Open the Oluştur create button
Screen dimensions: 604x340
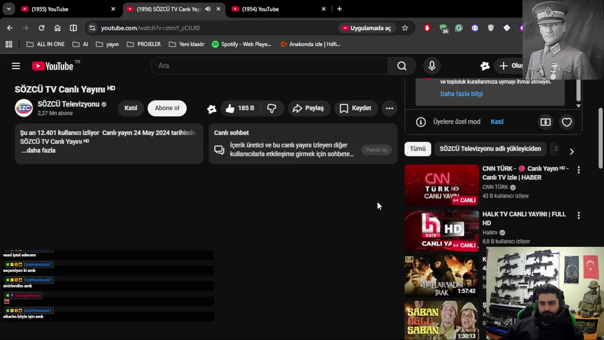click(x=511, y=66)
